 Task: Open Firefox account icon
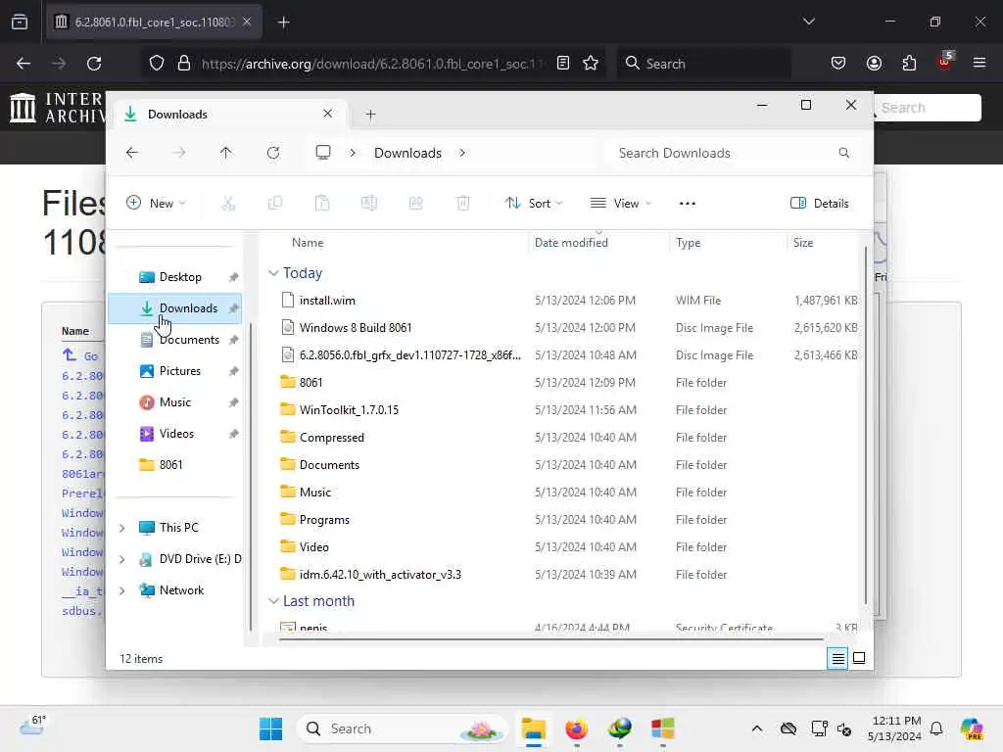click(874, 64)
